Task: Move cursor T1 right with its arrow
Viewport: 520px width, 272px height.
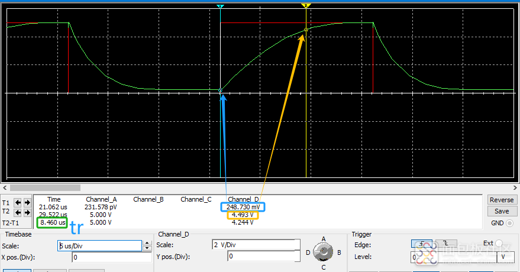Action: 27,202
